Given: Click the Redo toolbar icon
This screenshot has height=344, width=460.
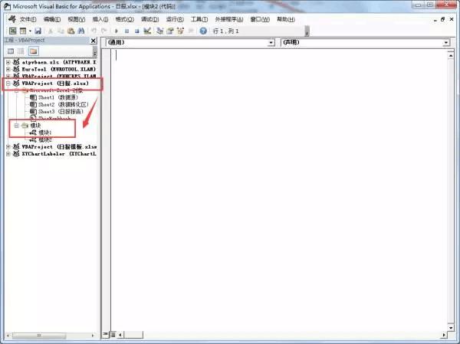Looking at the screenshot, I should (103, 31).
